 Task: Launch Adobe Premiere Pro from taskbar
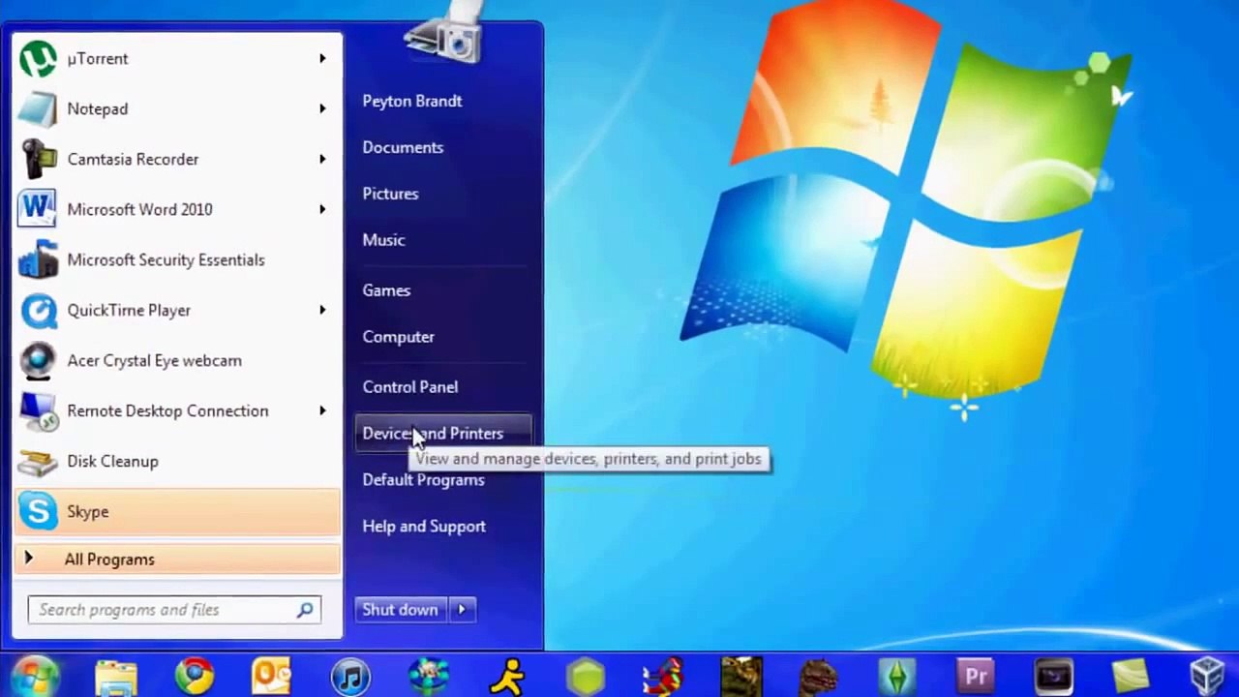pyautogui.click(x=975, y=676)
